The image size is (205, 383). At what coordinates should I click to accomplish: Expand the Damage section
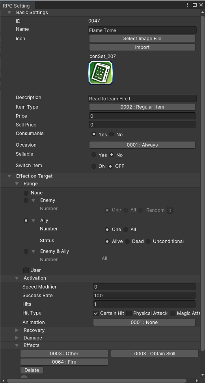[17, 338]
